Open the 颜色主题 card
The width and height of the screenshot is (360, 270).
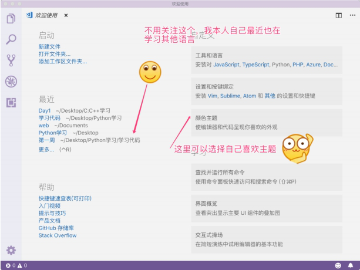tap(267, 123)
